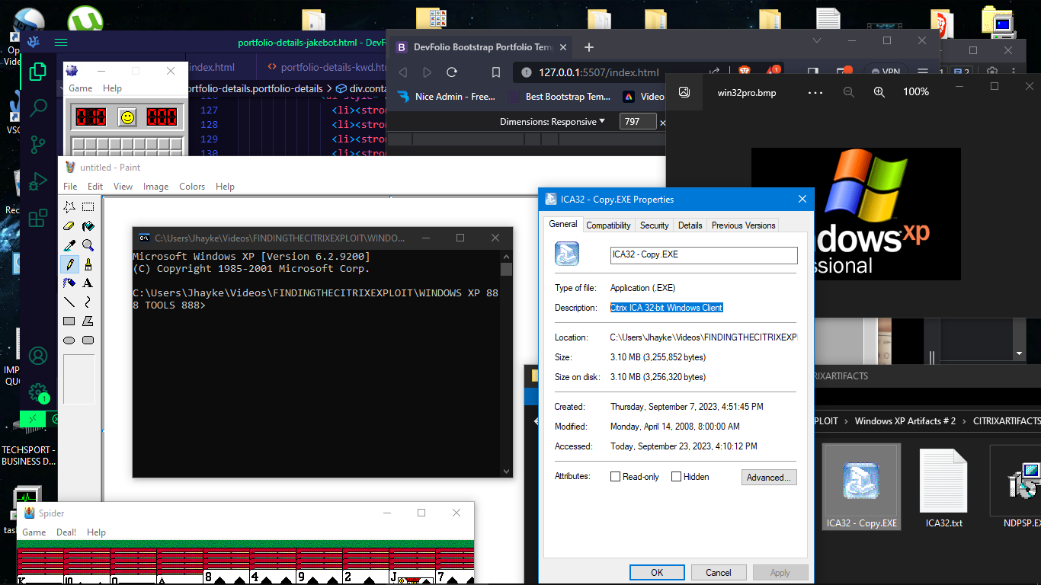Viewport: 1041px width, 585px height.
Task: Switch to the Security tab
Action: 654,225
